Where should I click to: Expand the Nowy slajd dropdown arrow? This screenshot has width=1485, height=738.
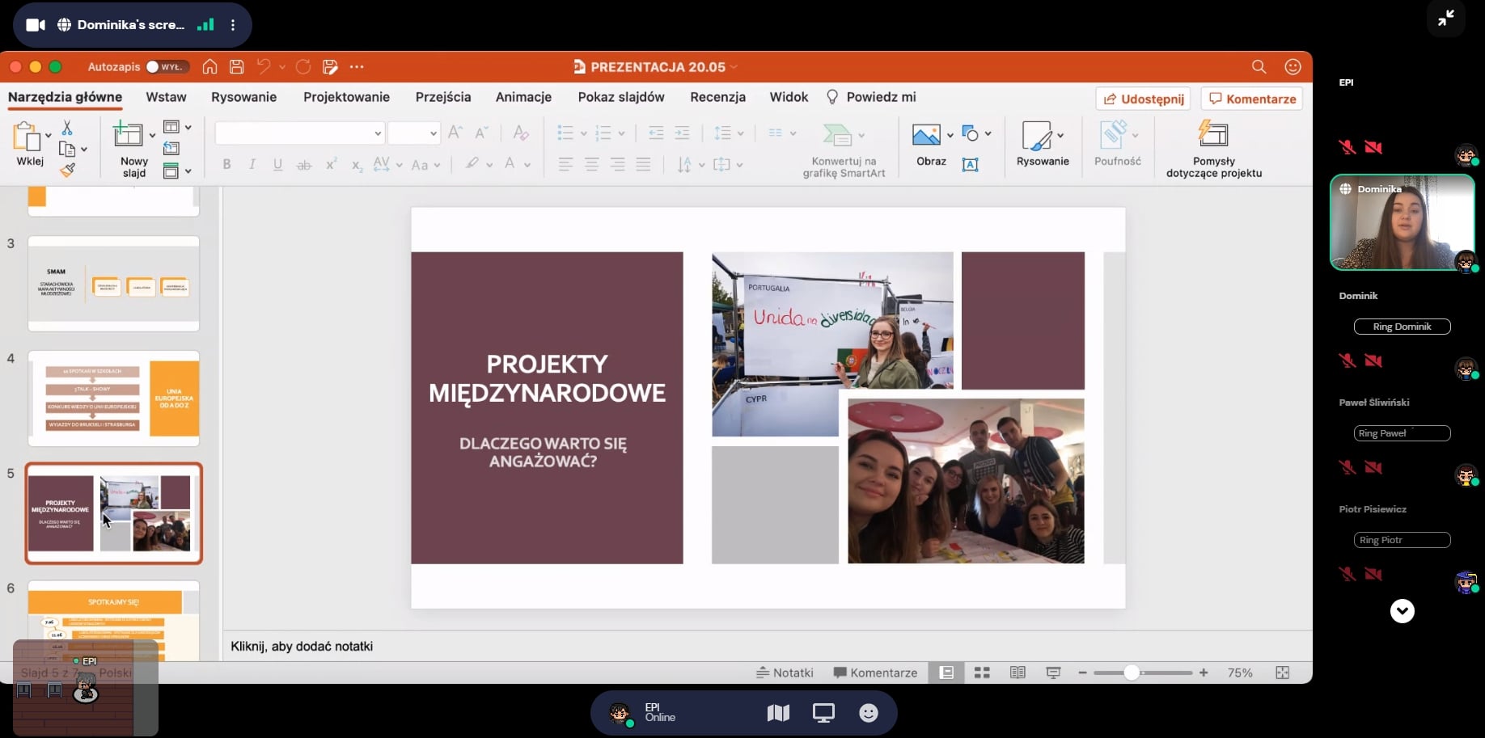(x=152, y=135)
